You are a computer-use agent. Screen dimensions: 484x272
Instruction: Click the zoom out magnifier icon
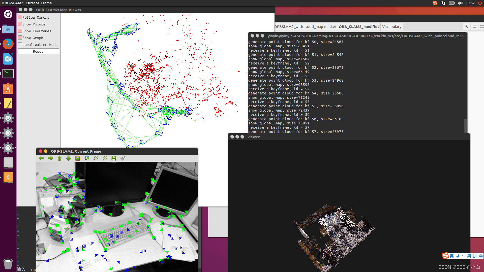(x=105, y=158)
